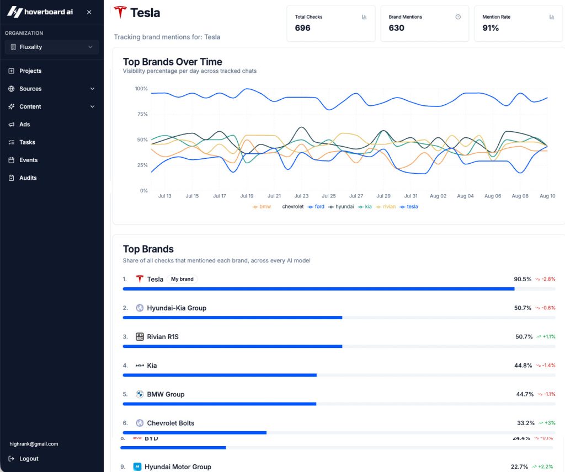
Task: Toggle the ford legend series
Action: (316, 207)
